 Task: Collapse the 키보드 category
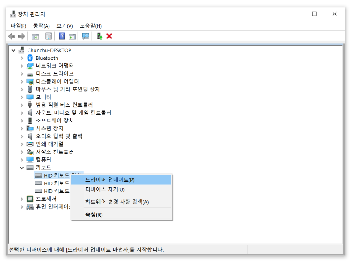[21, 168]
